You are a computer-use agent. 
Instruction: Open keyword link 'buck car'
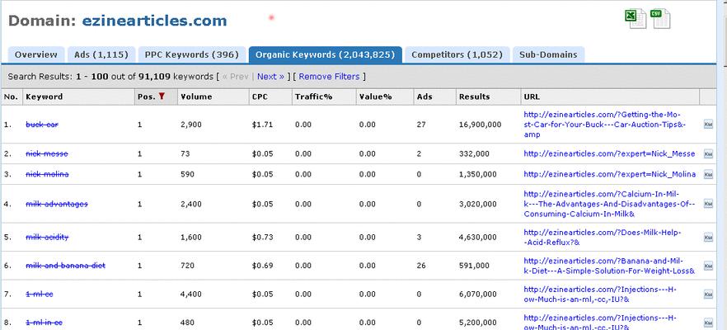(x=42, y=125)
